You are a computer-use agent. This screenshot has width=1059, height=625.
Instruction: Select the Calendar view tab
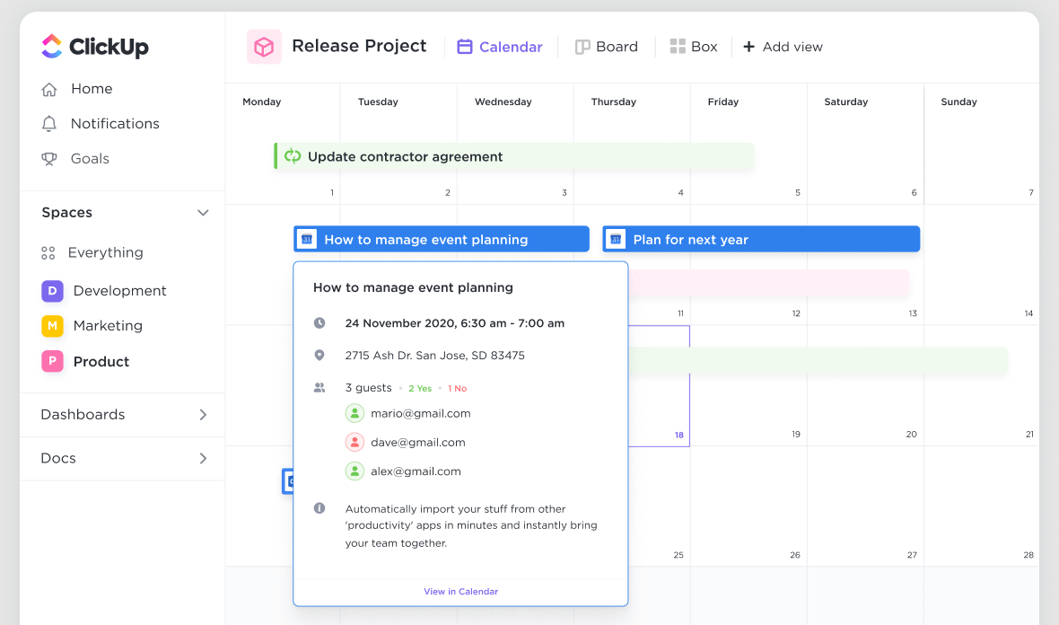(501, 47)
